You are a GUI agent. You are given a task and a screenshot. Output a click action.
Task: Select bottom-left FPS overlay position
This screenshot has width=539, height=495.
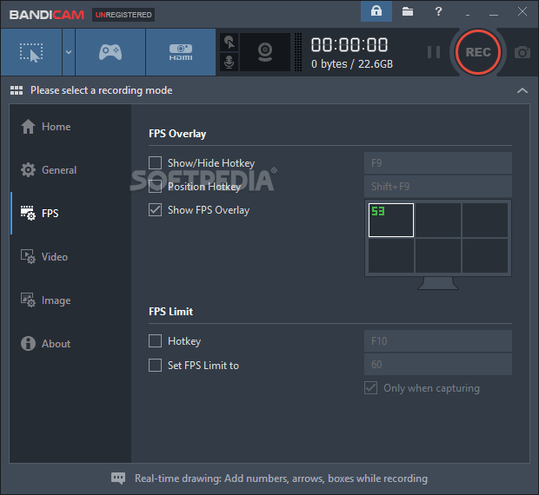pos(391,255)
